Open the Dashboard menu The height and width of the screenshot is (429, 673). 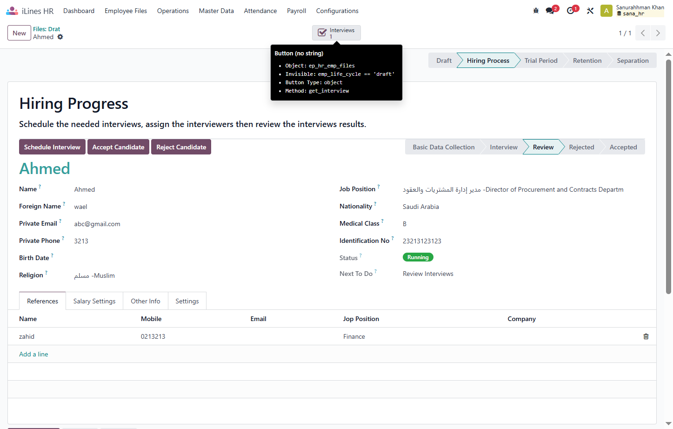coord(79,11)
